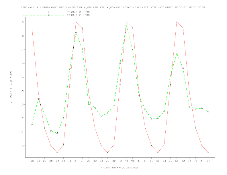Click x-axis forecast hour label 63

point(164,161)
